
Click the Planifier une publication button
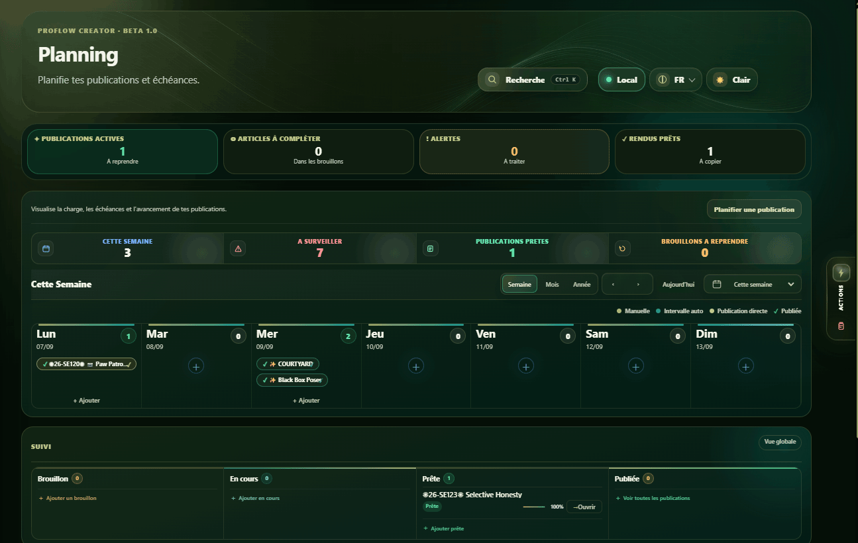[x=754, y=209]
